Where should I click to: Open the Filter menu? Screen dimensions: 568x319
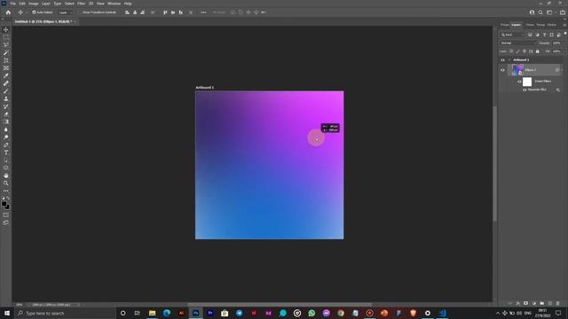(x=81, y=4)
